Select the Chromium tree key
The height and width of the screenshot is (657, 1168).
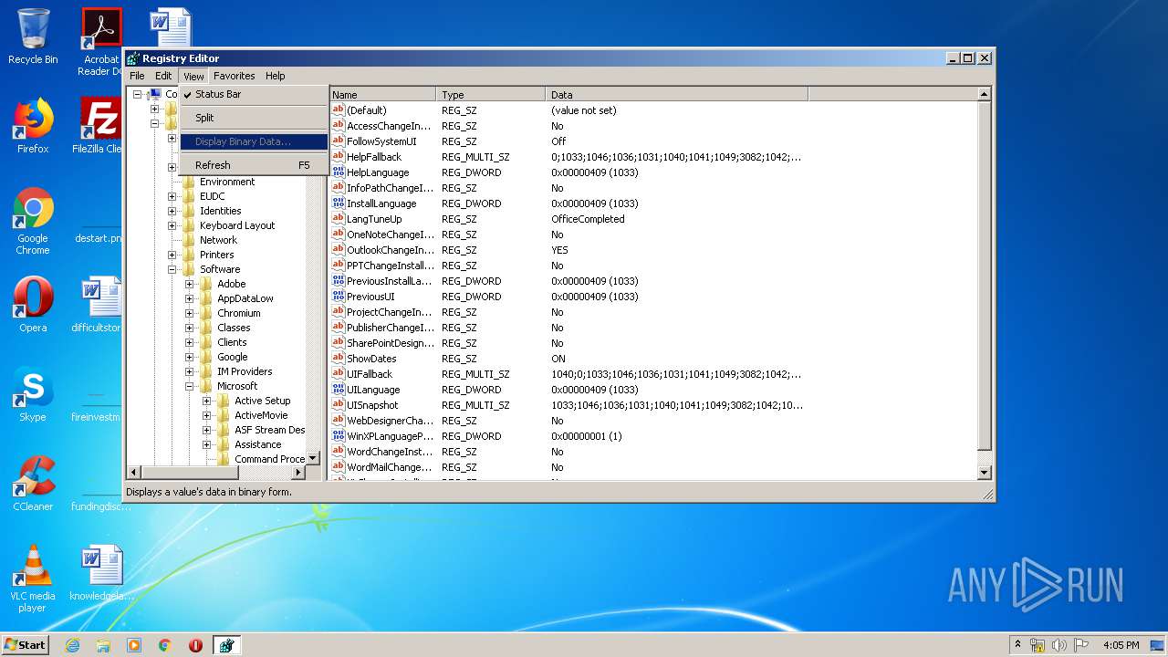coord(238,313)
